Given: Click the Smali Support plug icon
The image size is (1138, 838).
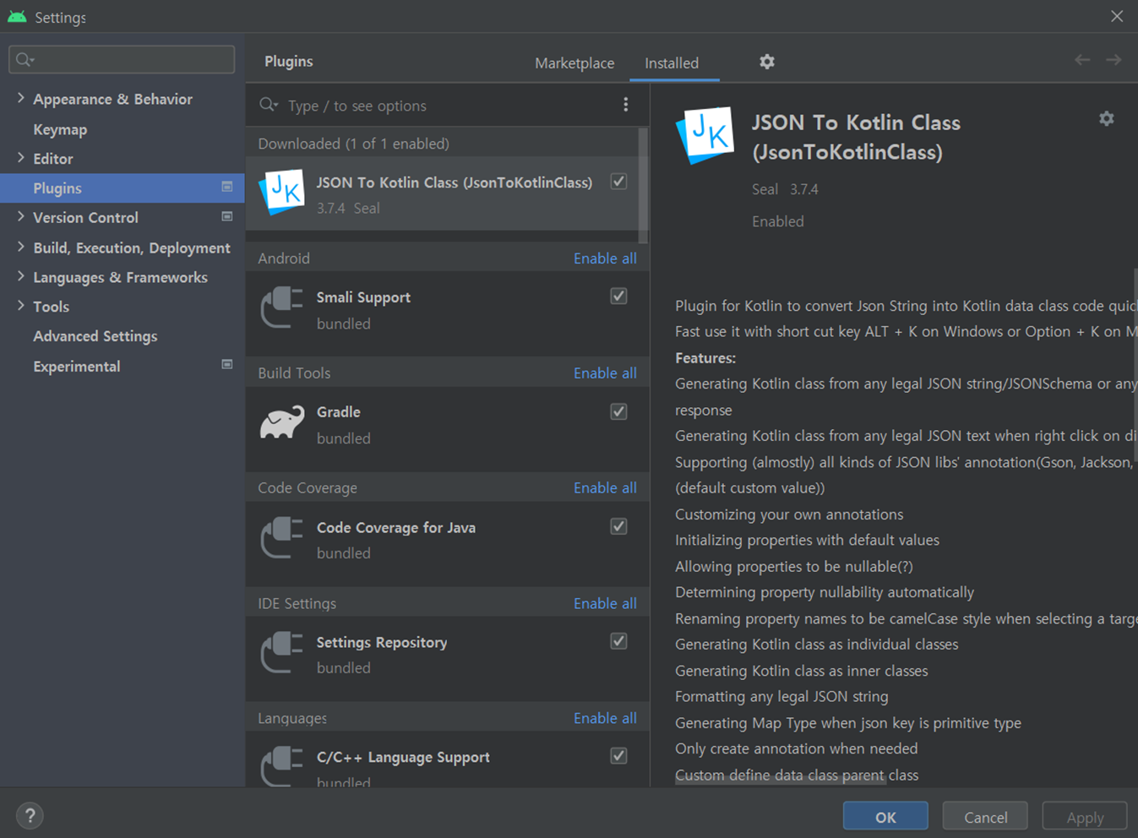Looking at the screenshot, I should (x=282, y=307).
